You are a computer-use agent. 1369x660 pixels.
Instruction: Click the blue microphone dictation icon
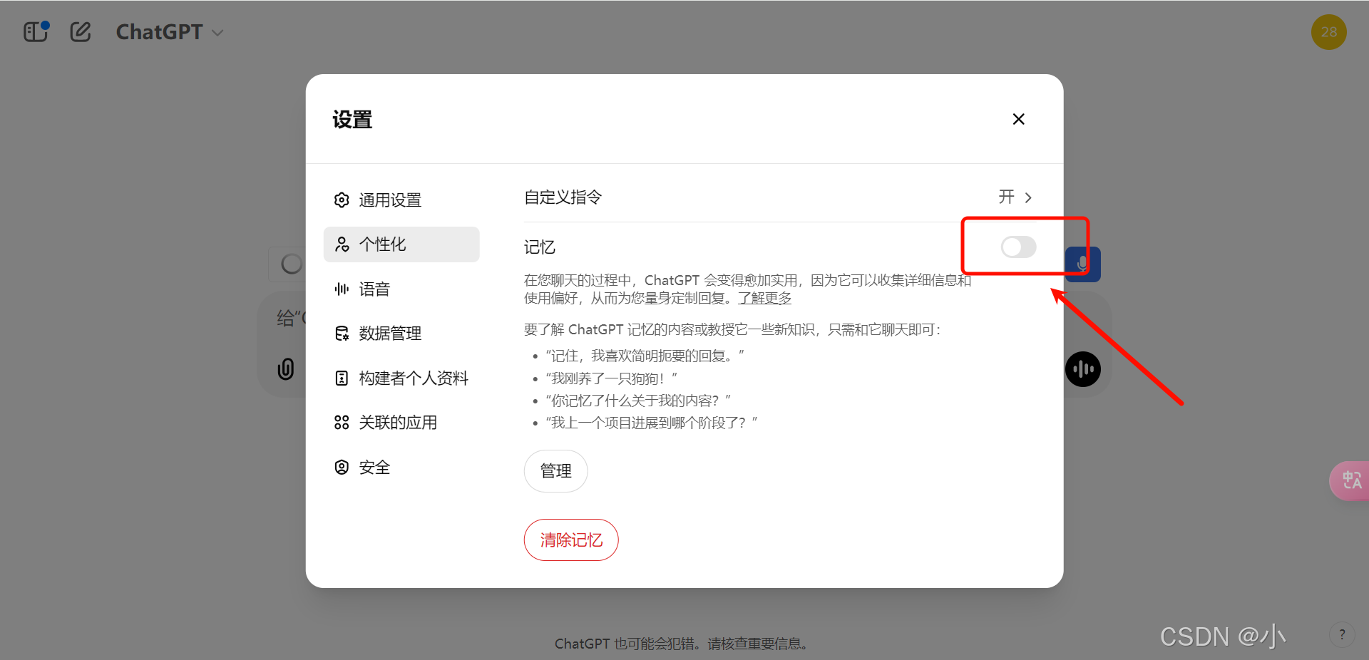tap(1083, 264)
